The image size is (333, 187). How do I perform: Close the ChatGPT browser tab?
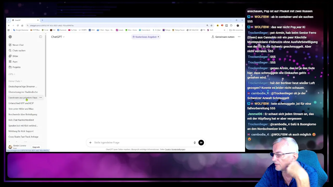38,20
